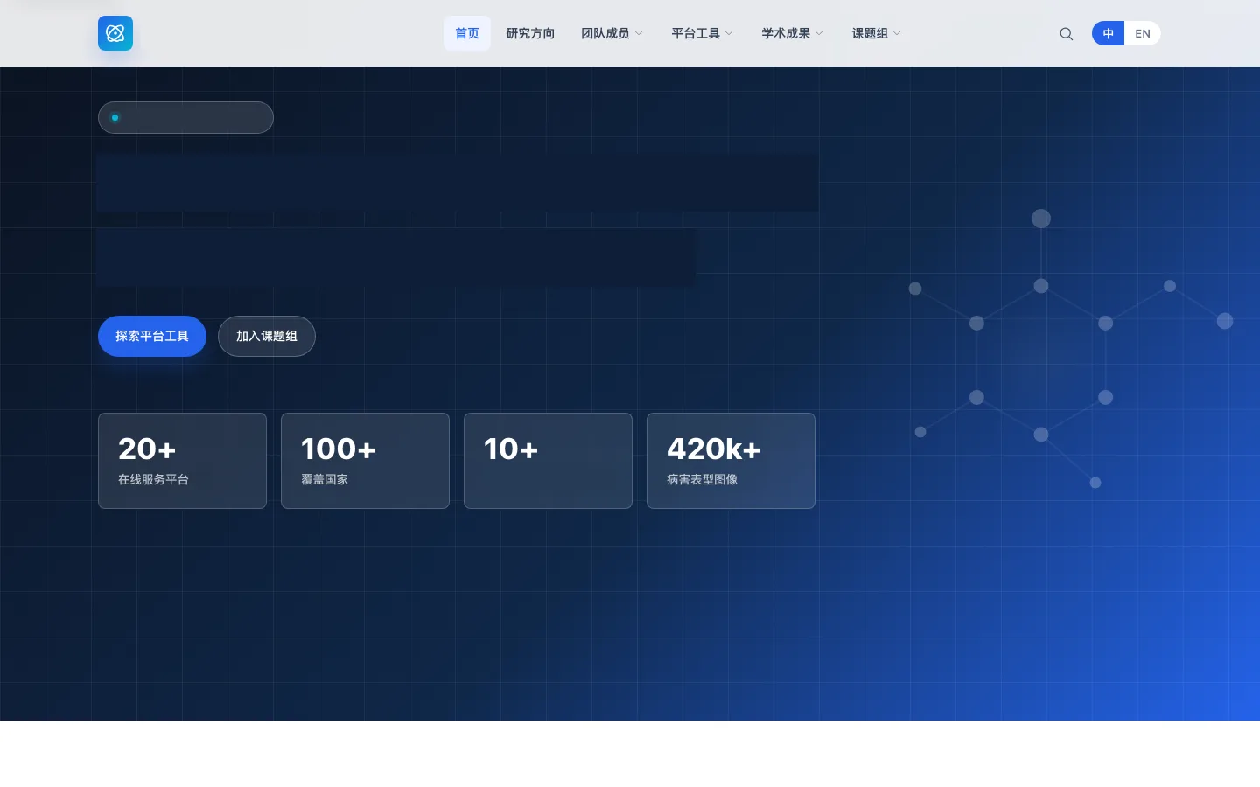Click the pill badge with cyan dot
This screenshot has height=787, width=1260.
pyautogui.click(x=185, y=117)
